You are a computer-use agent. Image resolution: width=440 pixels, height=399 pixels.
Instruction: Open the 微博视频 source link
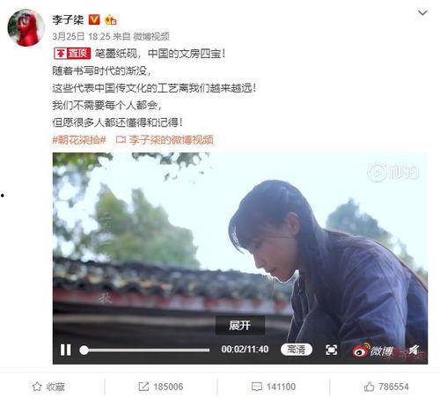tap(151, 36)
